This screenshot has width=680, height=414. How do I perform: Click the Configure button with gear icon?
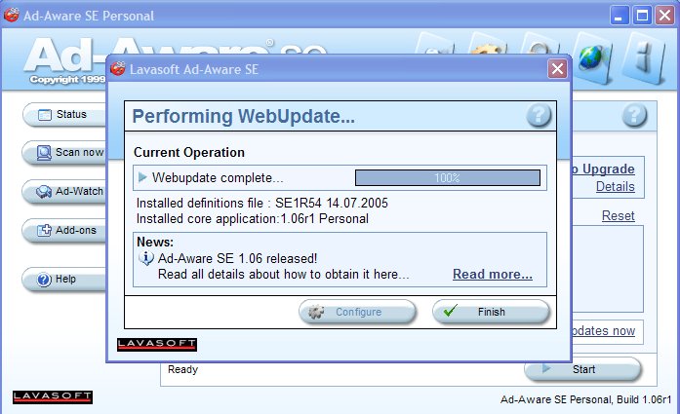tap(357, 312)
